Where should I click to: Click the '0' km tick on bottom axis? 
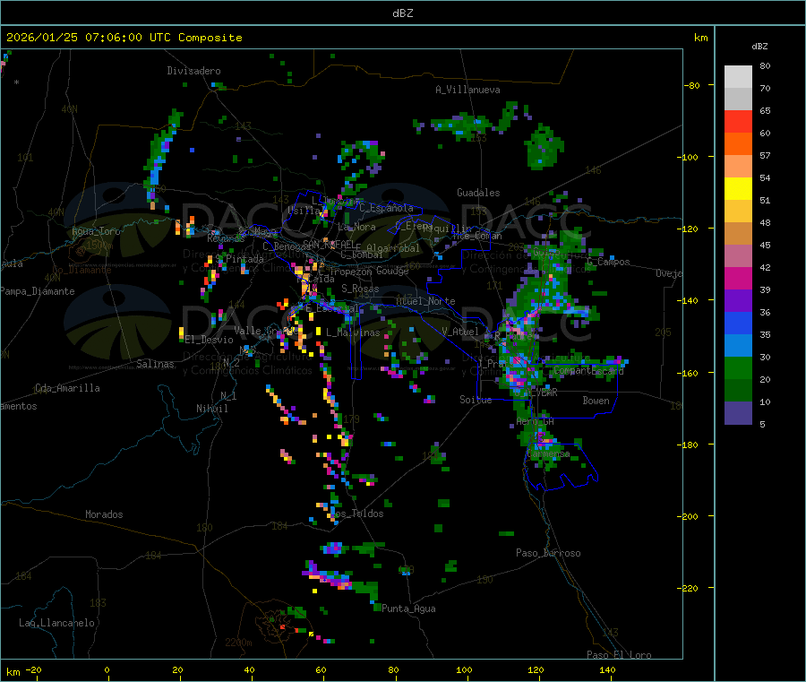point(107,669)
